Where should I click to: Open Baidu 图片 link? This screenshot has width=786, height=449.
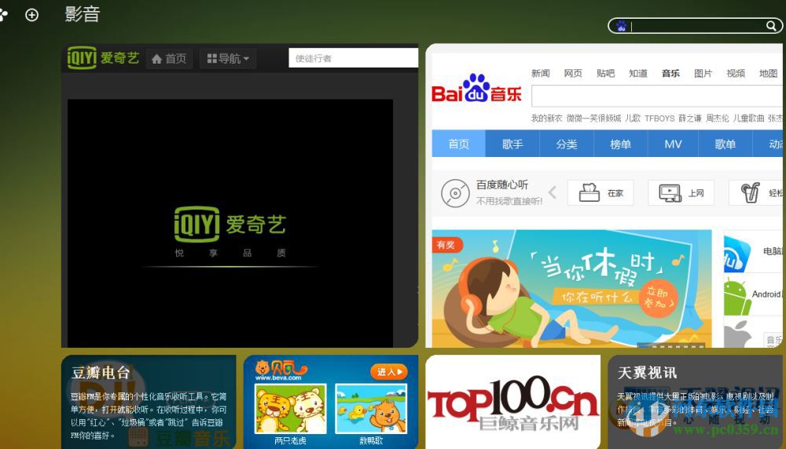pos(703,74)
